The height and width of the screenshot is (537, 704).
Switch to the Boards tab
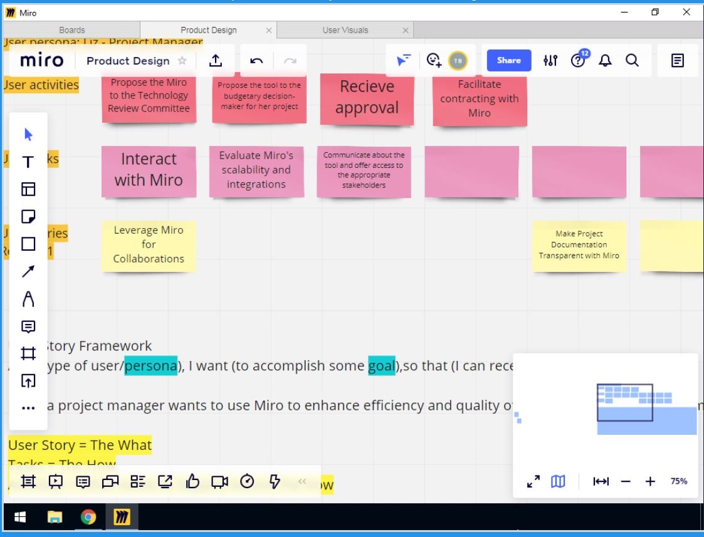point(72,30)
